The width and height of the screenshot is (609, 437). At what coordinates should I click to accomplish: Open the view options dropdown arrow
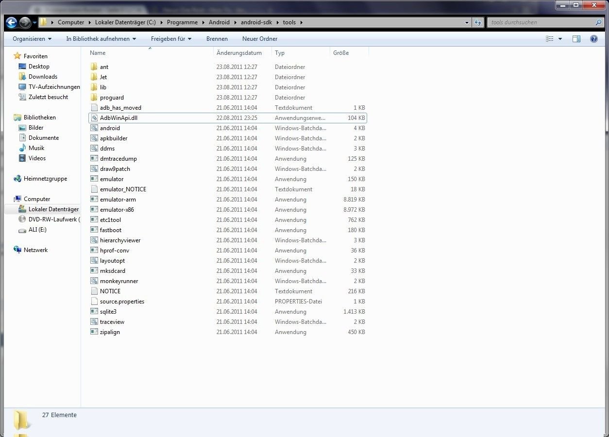pyautogui.click(x=560, y=39)
